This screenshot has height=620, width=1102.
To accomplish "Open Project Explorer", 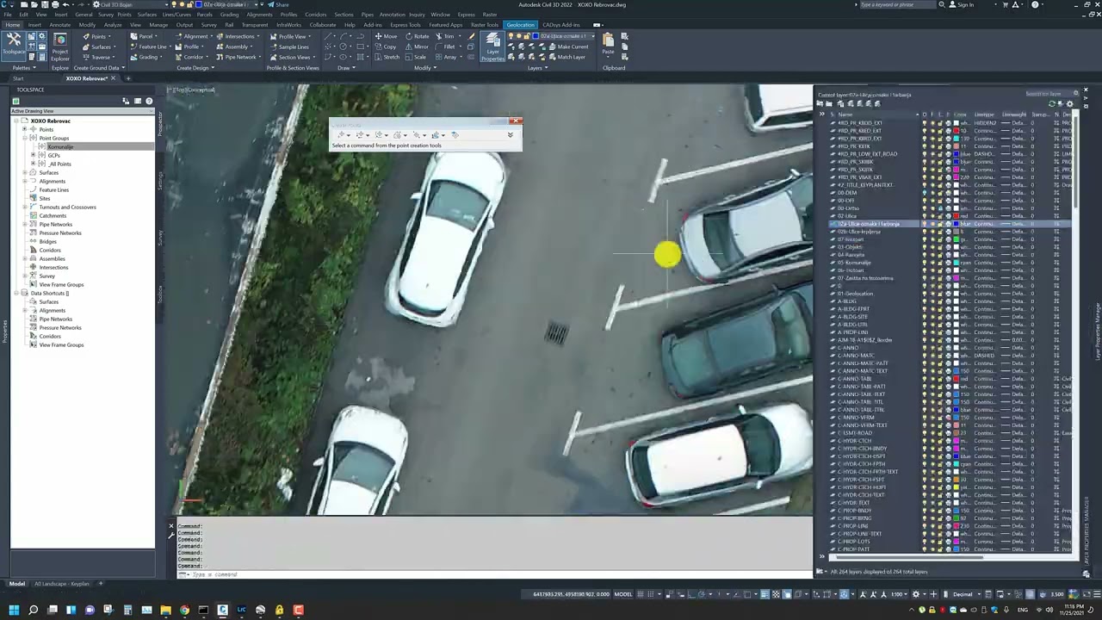I will 59,46.
